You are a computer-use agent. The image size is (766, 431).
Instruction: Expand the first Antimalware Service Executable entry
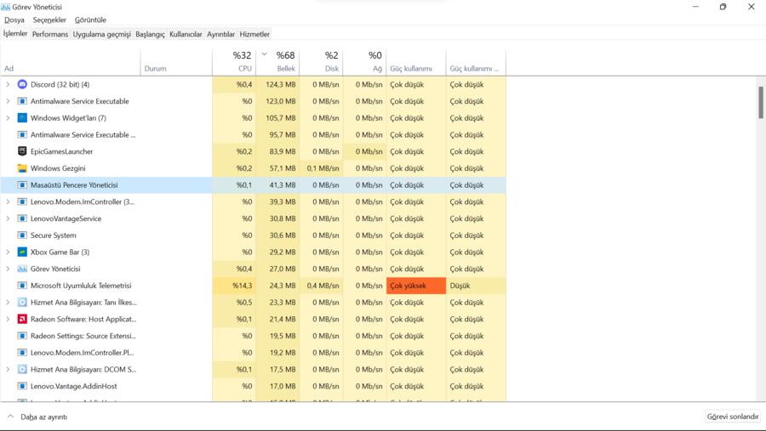pyautogui.click(x=8, y=101)
